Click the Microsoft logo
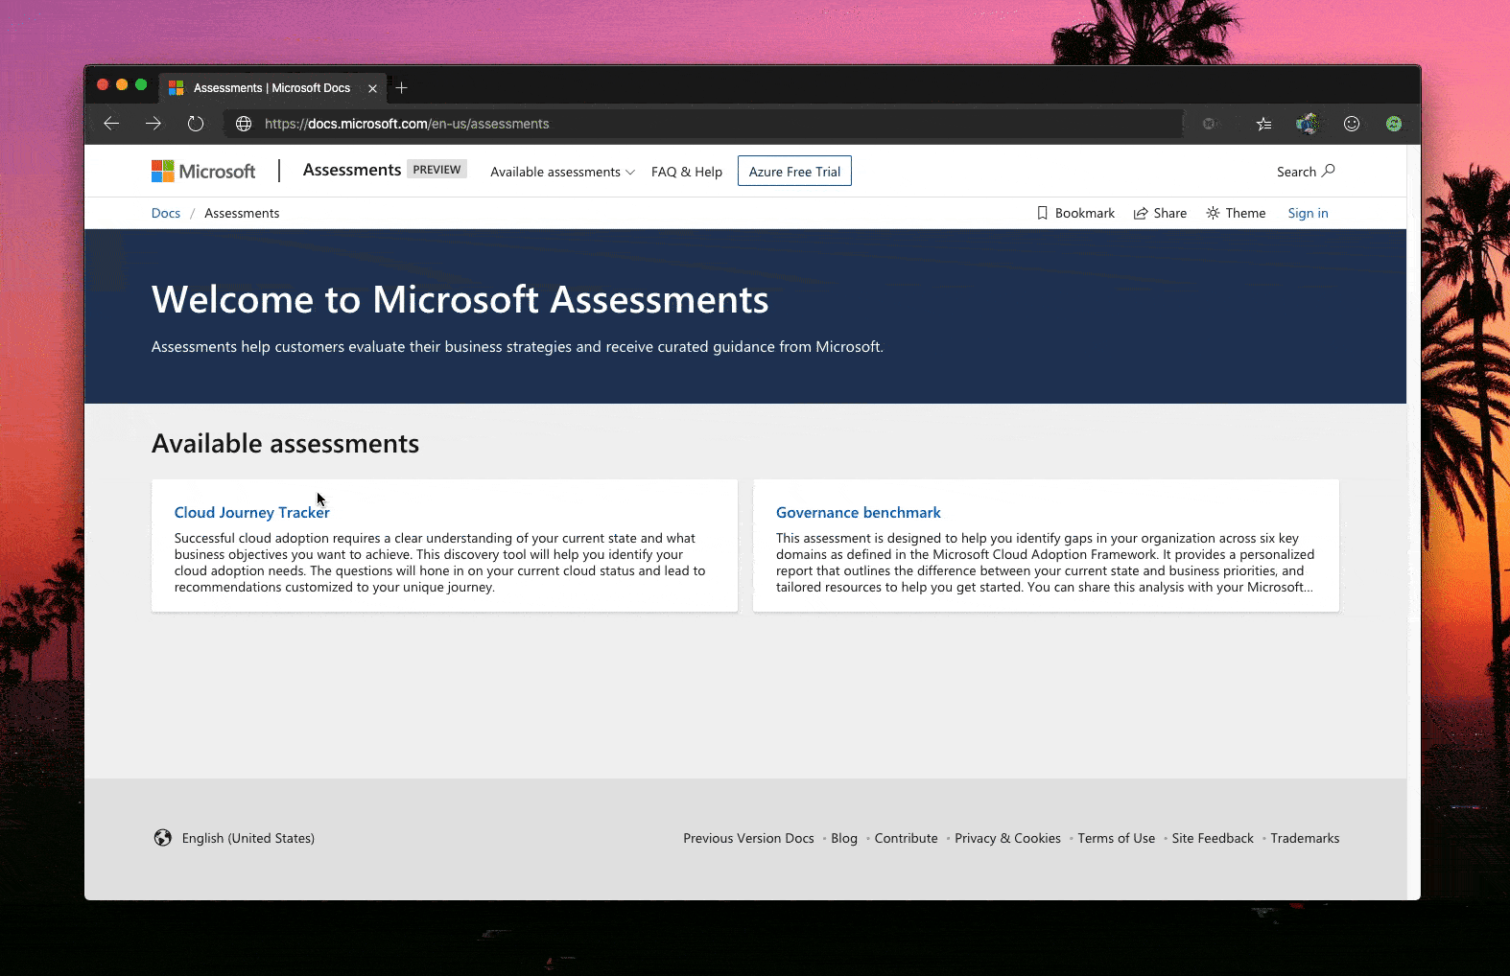 click(203, 172)
